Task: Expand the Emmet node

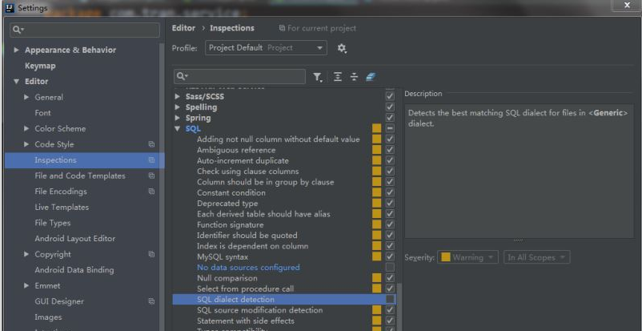Action: click(26, 285)
